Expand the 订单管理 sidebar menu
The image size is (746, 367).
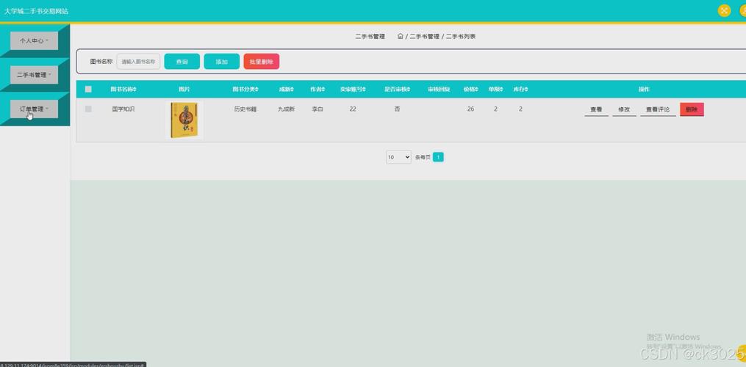34,109
